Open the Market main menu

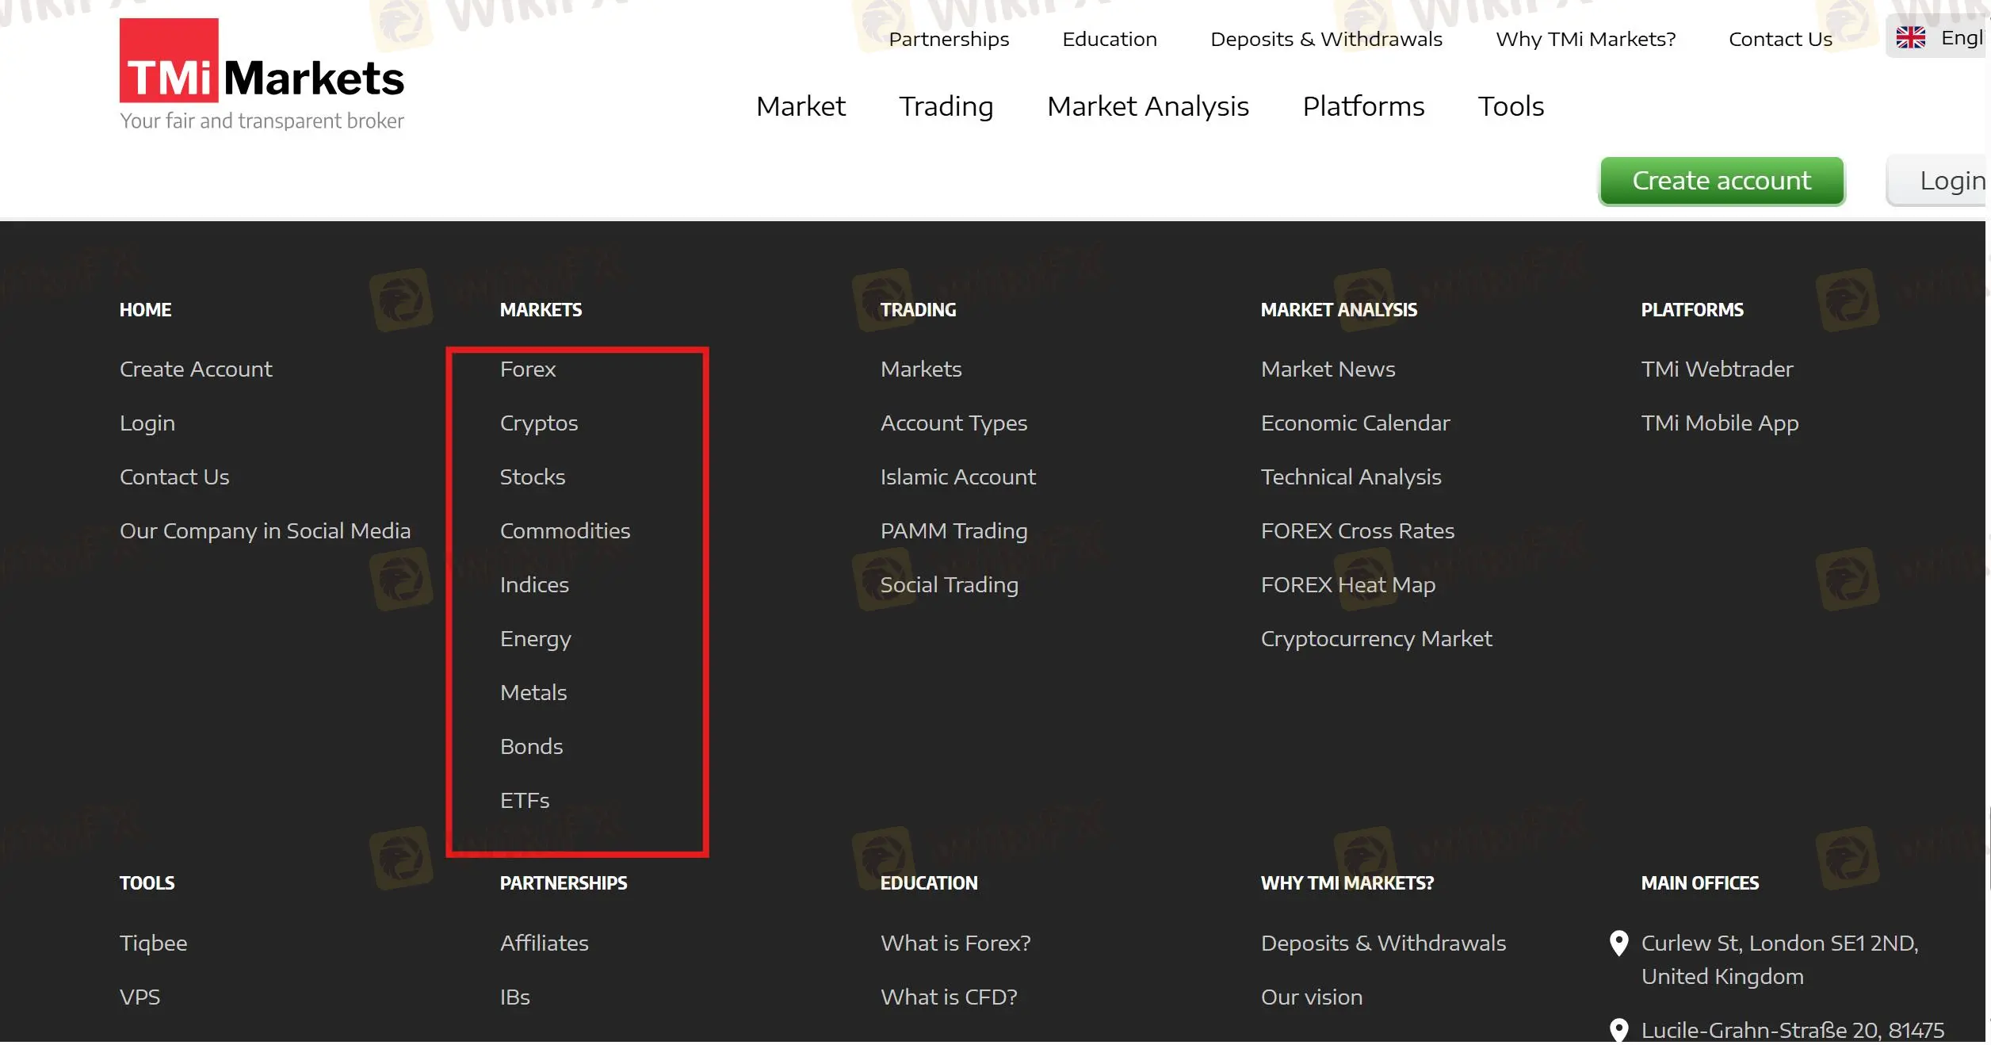pyautogui.click(x=801, y=106)
